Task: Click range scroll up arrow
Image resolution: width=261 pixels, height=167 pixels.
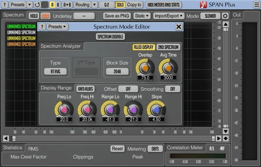Action: [x=226, y=24]
